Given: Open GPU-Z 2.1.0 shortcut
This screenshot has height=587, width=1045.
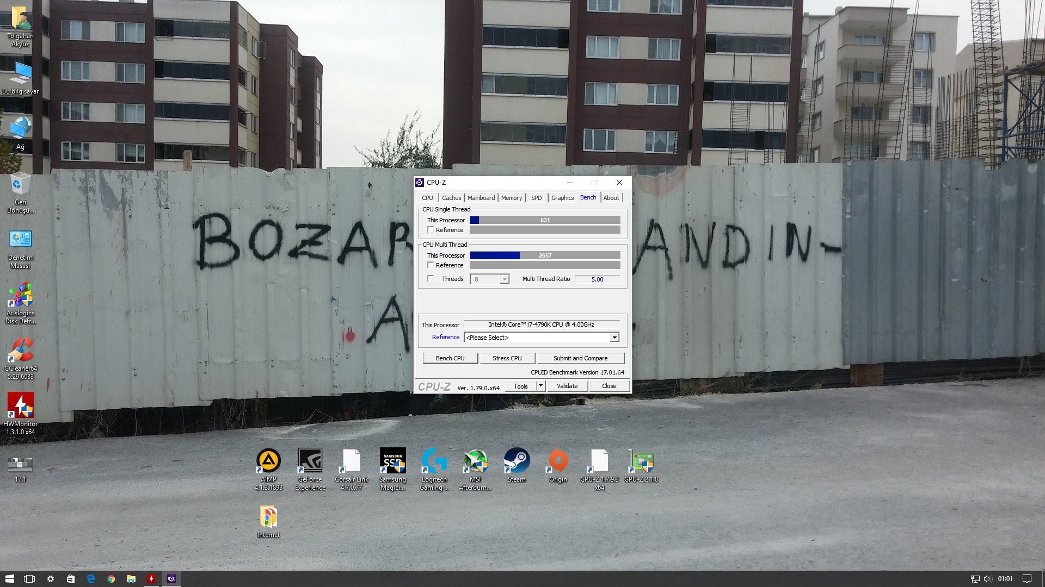Looking at the screenshot, I should tap(641, 466).
